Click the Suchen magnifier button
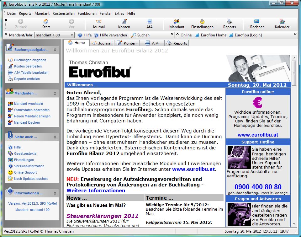Screen dimensions: 301x237 (140, 35)
